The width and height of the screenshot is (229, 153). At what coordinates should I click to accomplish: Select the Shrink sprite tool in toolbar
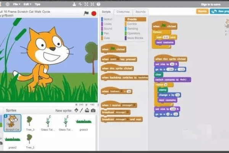tap(92, 4)
